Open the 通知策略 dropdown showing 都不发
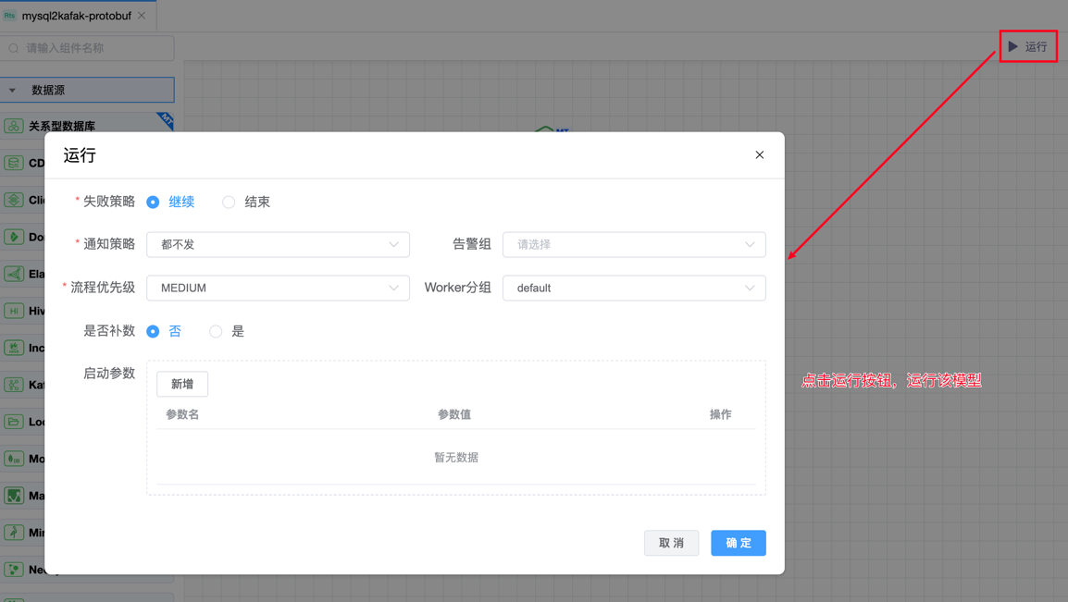 point(278,245)
